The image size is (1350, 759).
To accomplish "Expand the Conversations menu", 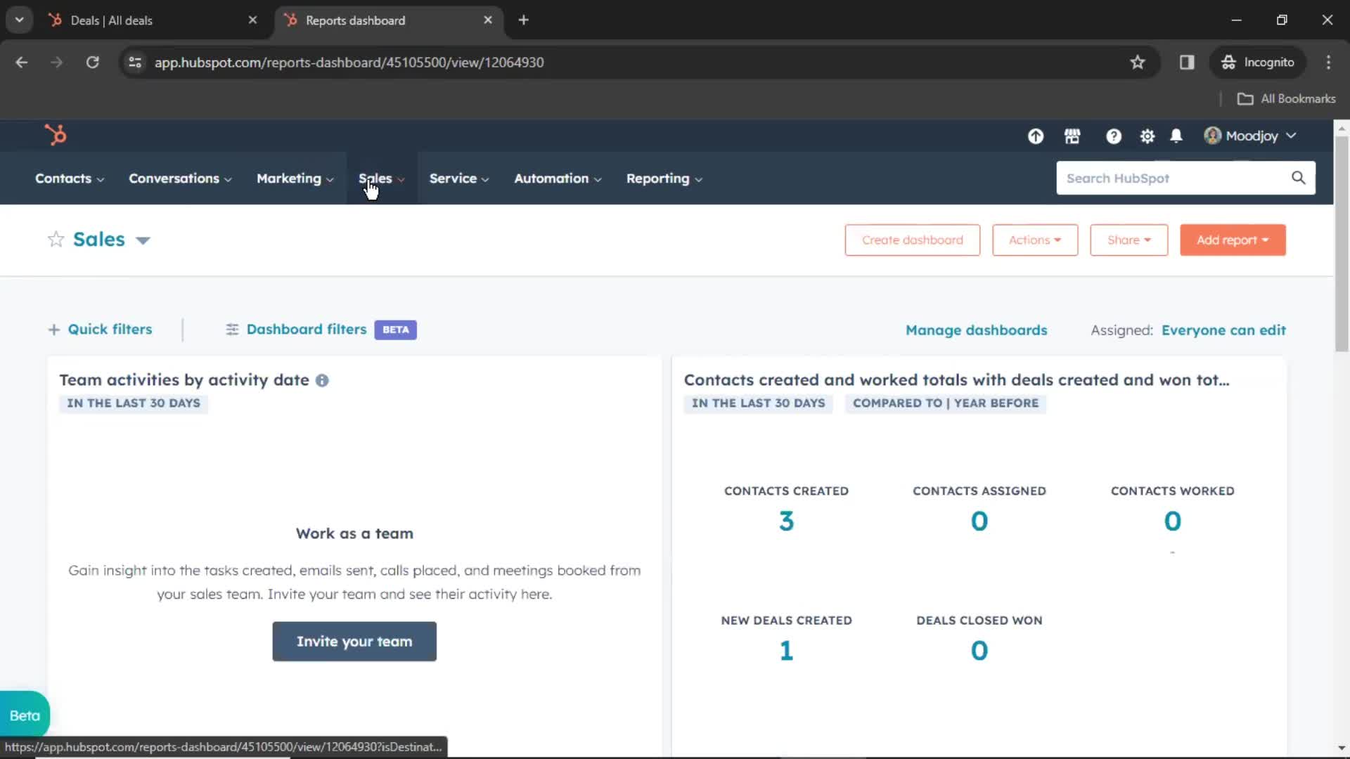I will pyautogui.click(x=180, y=179).
